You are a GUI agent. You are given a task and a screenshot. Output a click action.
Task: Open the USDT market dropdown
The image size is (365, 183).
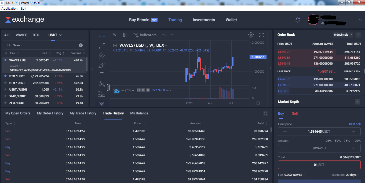coord(55,35)
